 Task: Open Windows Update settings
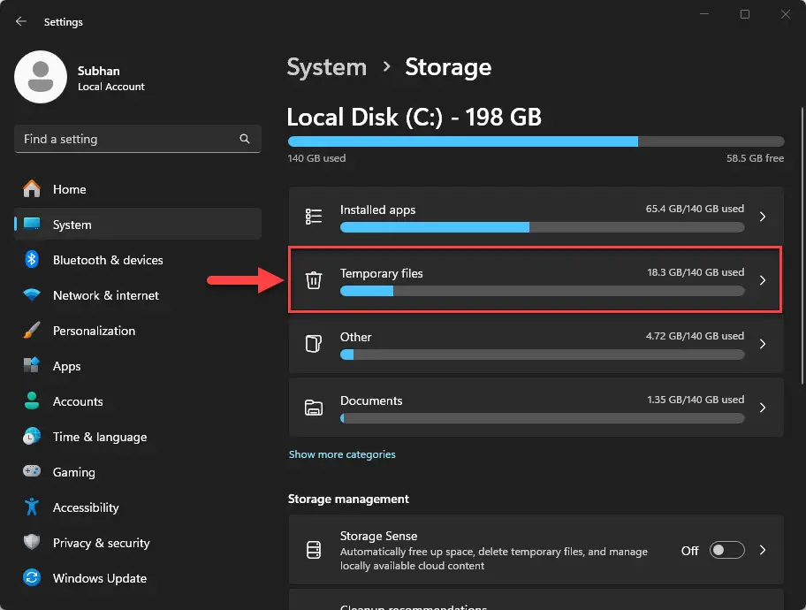[99, 577]
